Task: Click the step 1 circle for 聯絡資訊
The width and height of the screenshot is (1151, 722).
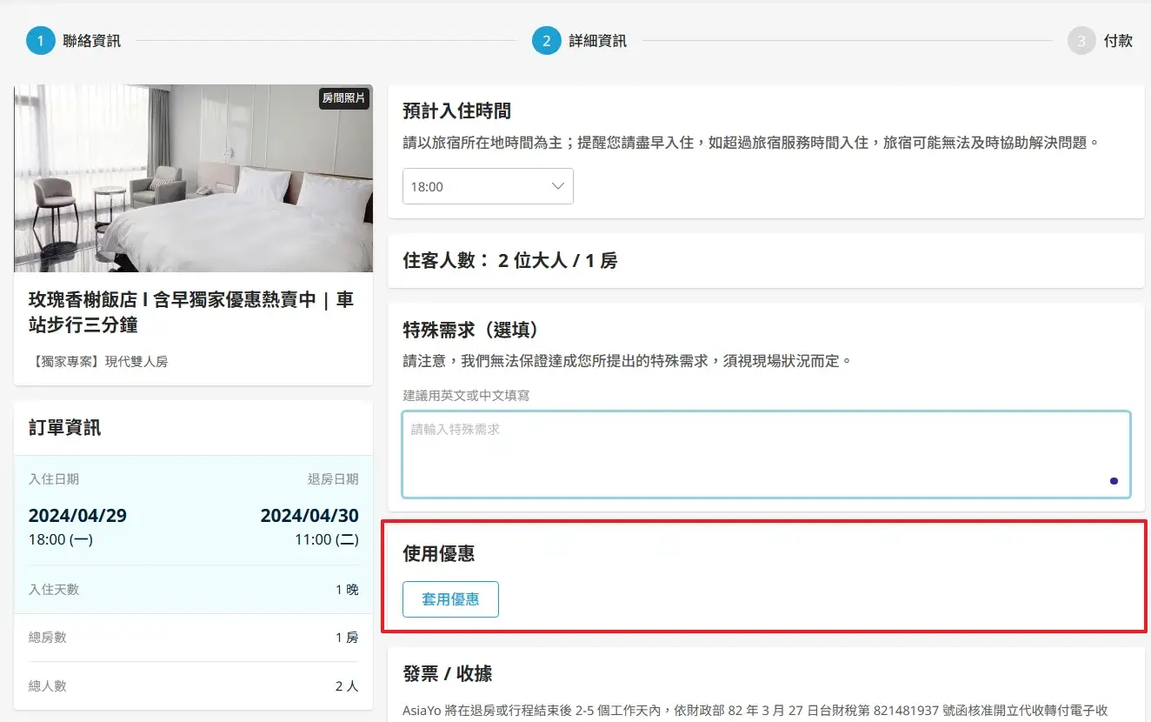Action: (x=40, y=41)
